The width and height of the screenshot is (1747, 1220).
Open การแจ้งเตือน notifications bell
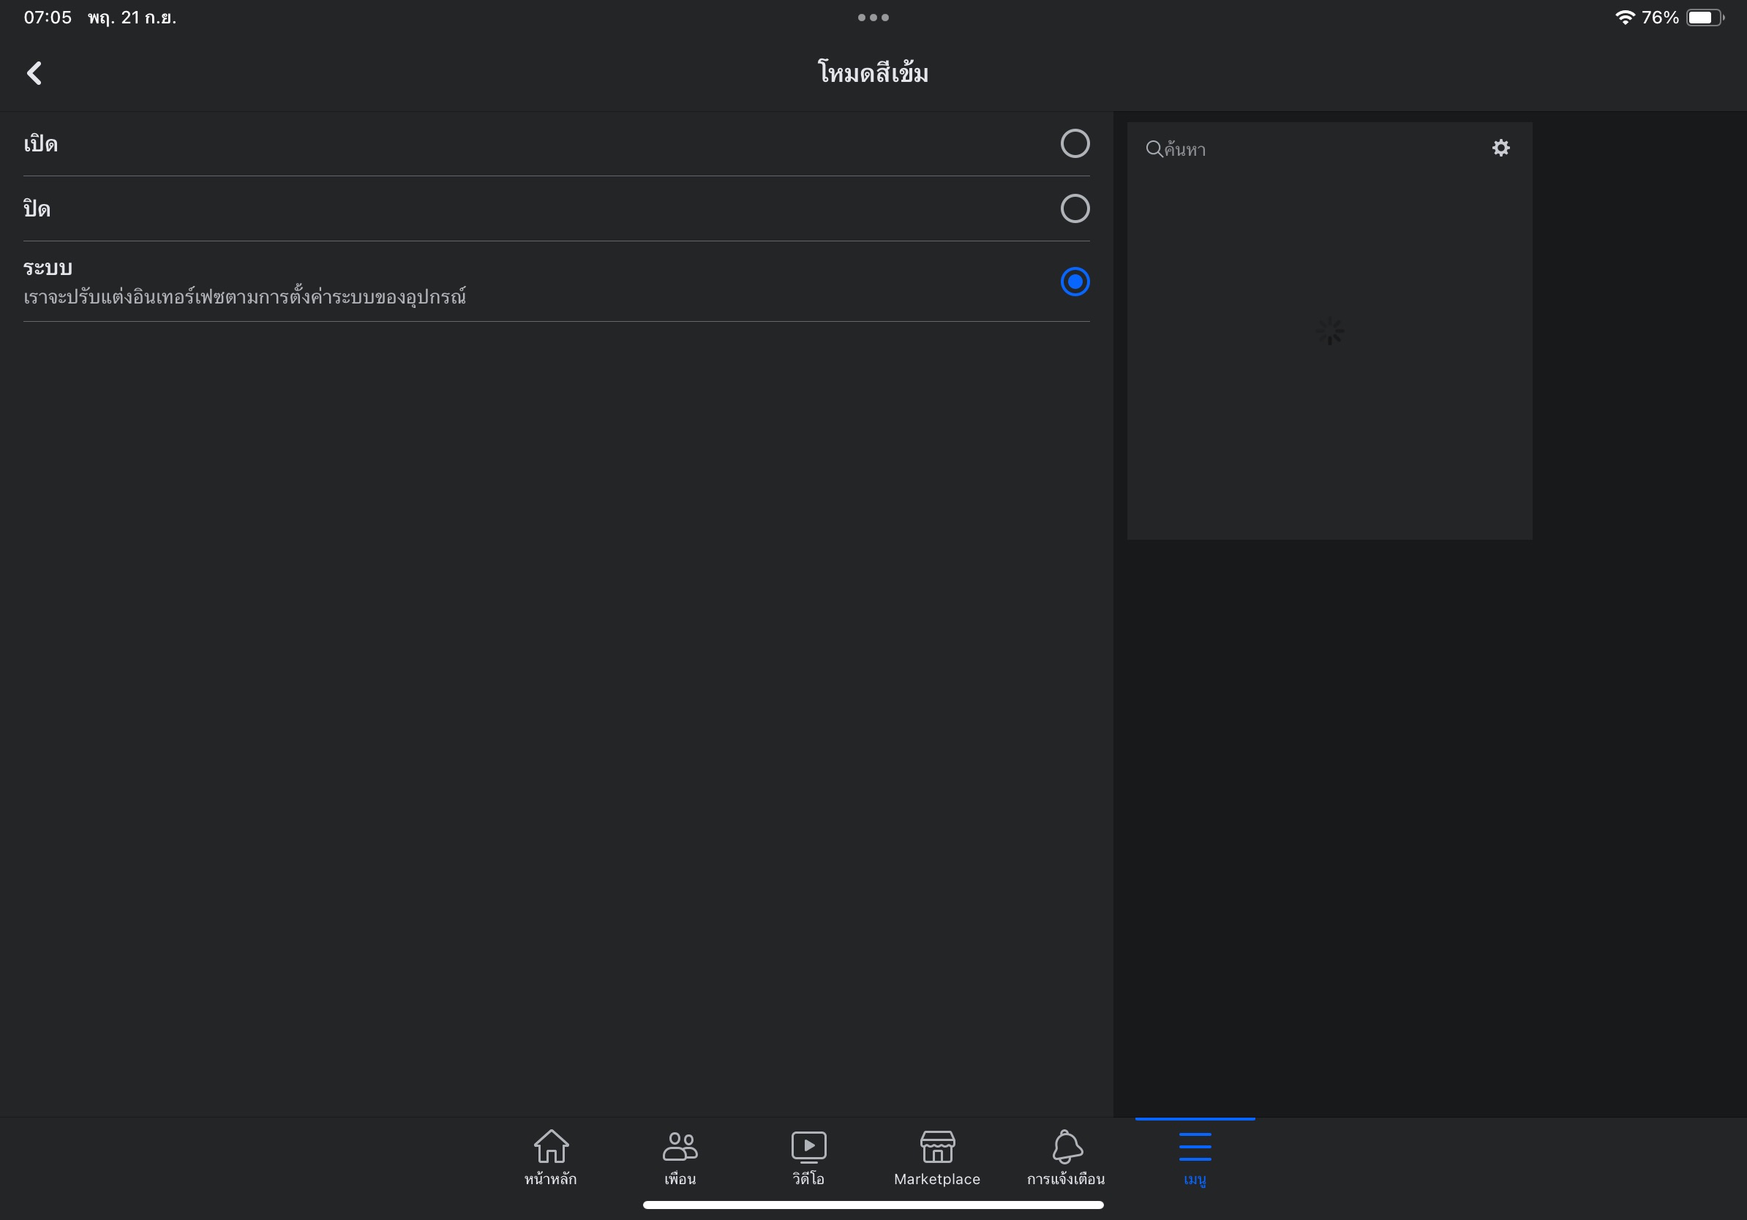pyautogui.click(x=1066, y=1148)
